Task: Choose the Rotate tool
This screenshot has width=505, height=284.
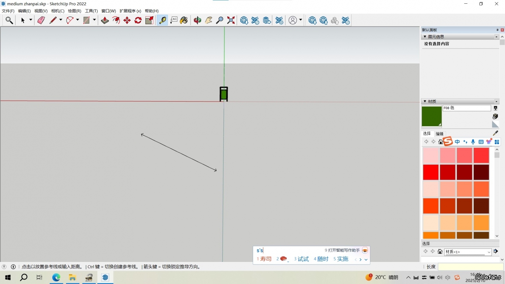Action: pyautogui.click(x=138, y=21)
